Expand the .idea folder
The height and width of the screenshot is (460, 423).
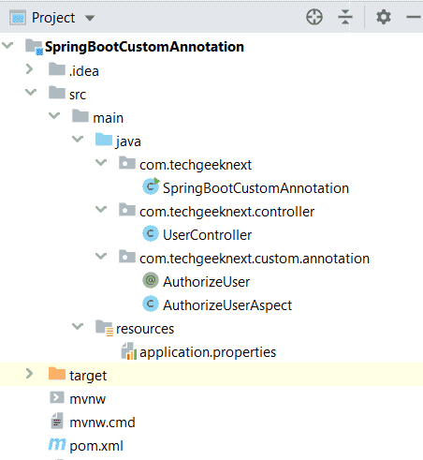[29, 69]
